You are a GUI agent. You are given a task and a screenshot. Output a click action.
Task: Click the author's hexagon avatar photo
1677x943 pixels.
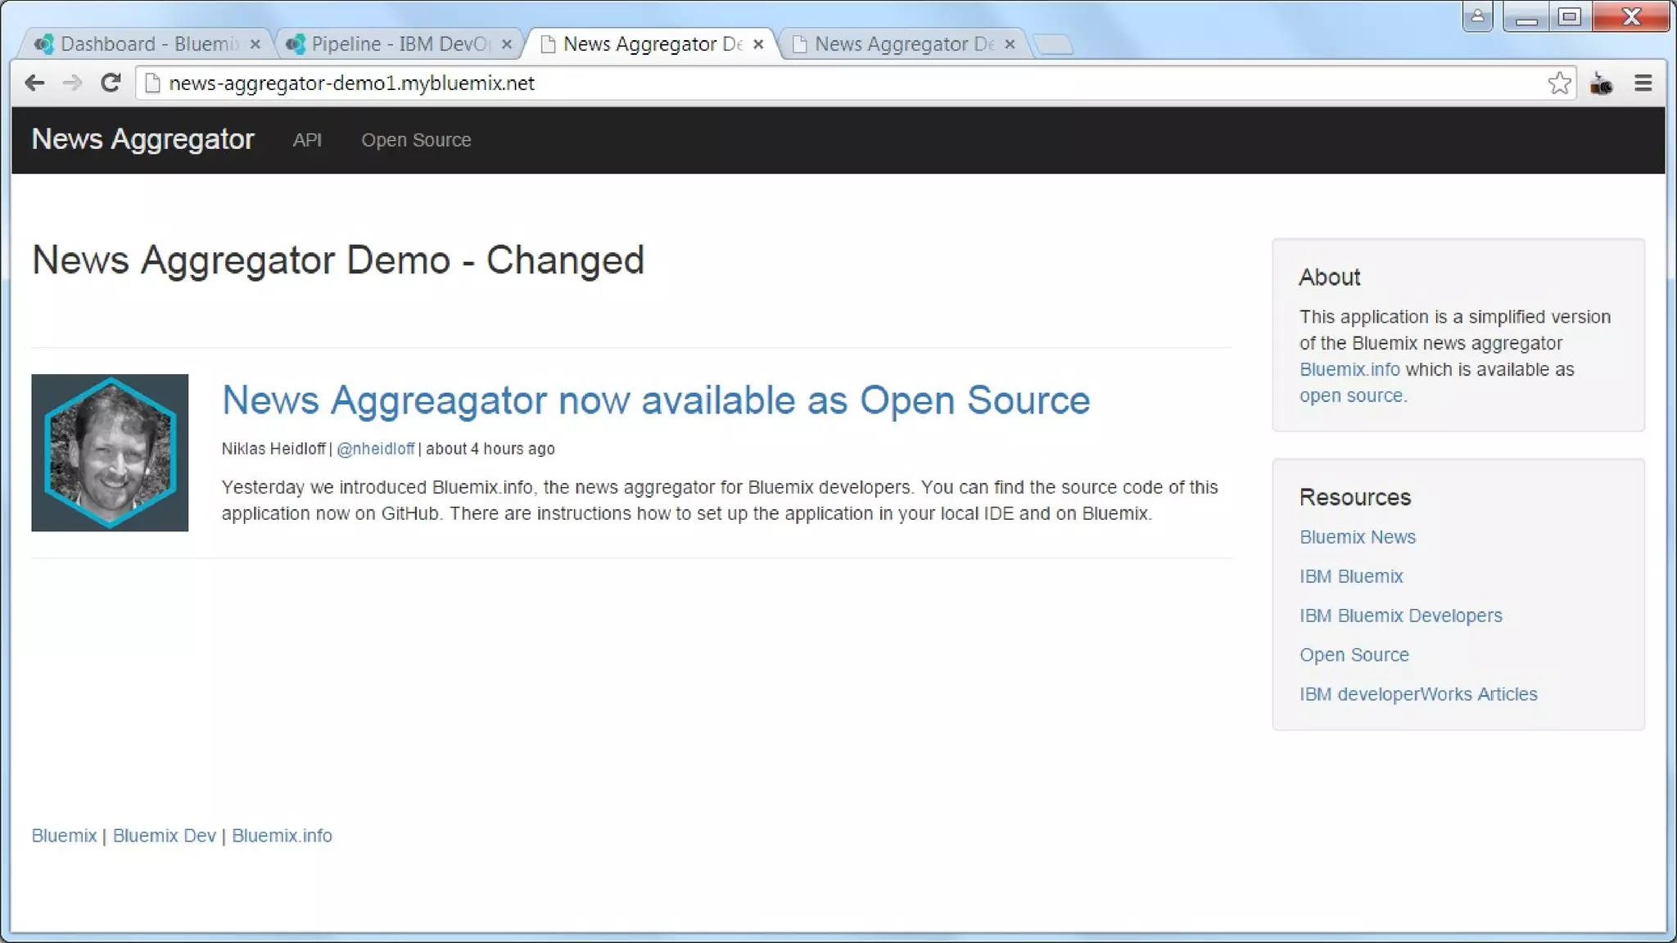pos(110,453)
